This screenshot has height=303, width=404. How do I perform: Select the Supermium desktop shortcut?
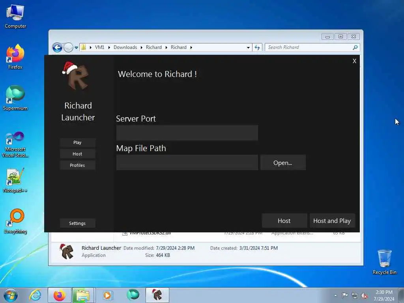(x=15, y=98)
